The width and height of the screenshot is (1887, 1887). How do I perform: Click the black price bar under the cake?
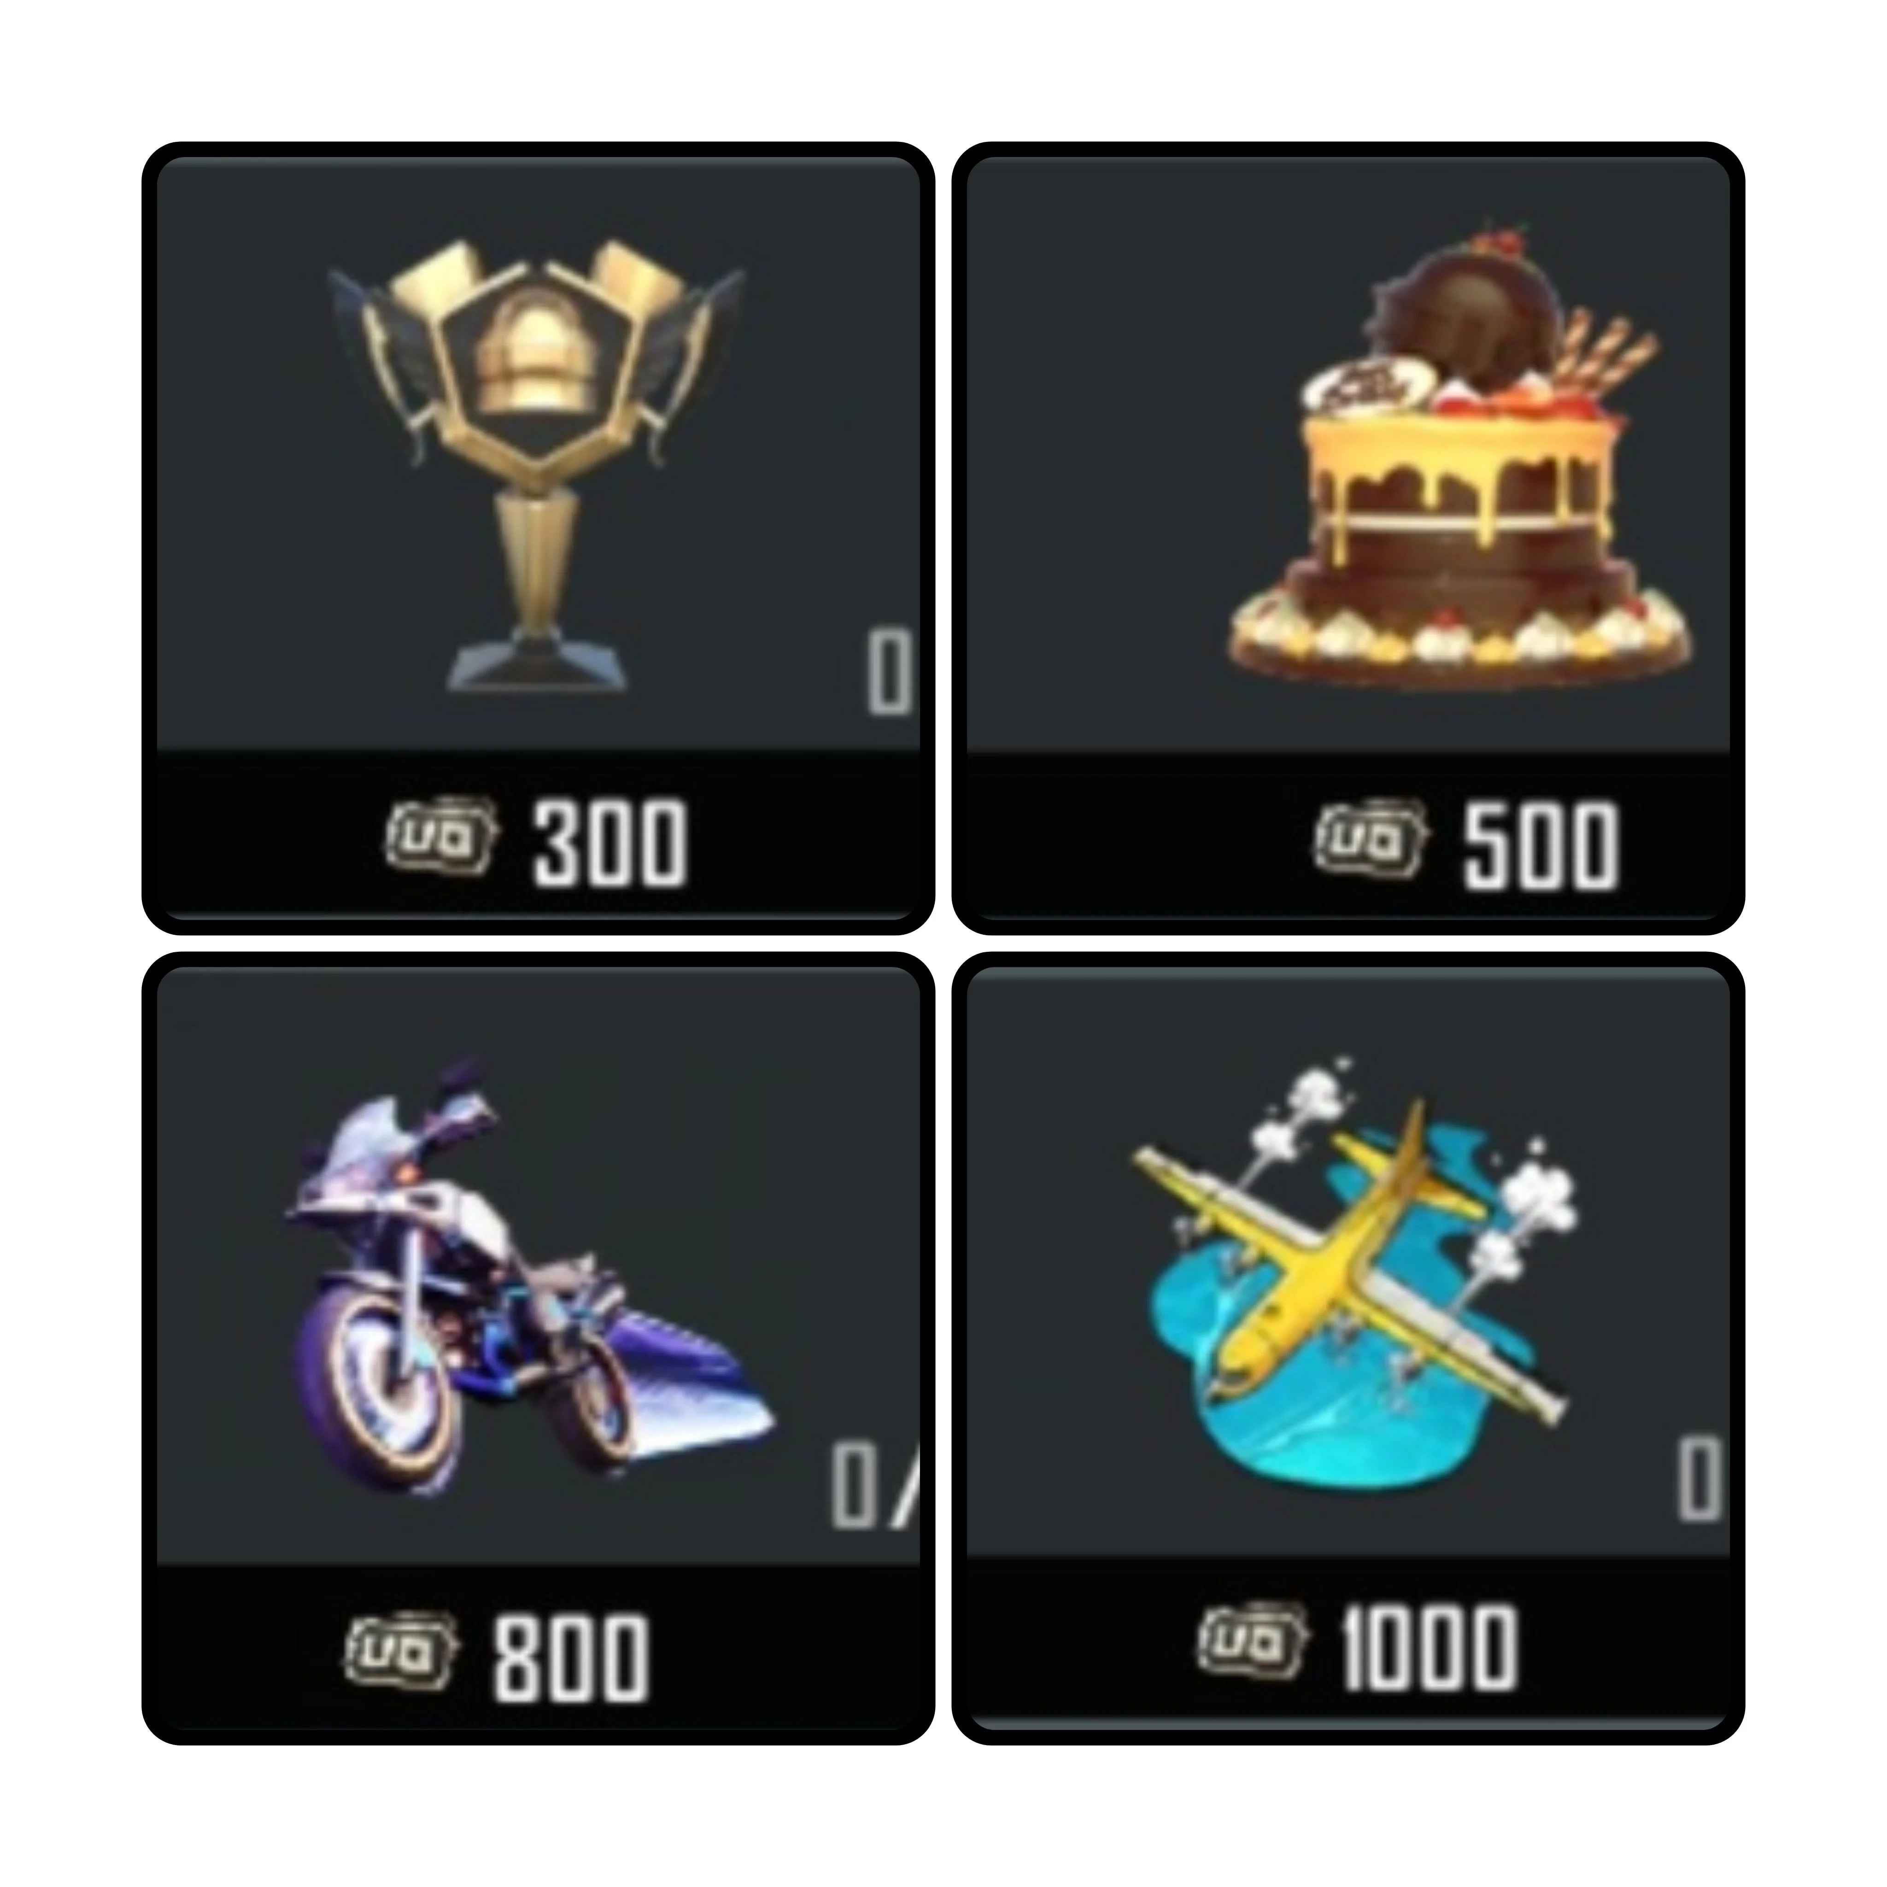(1348, 835)
